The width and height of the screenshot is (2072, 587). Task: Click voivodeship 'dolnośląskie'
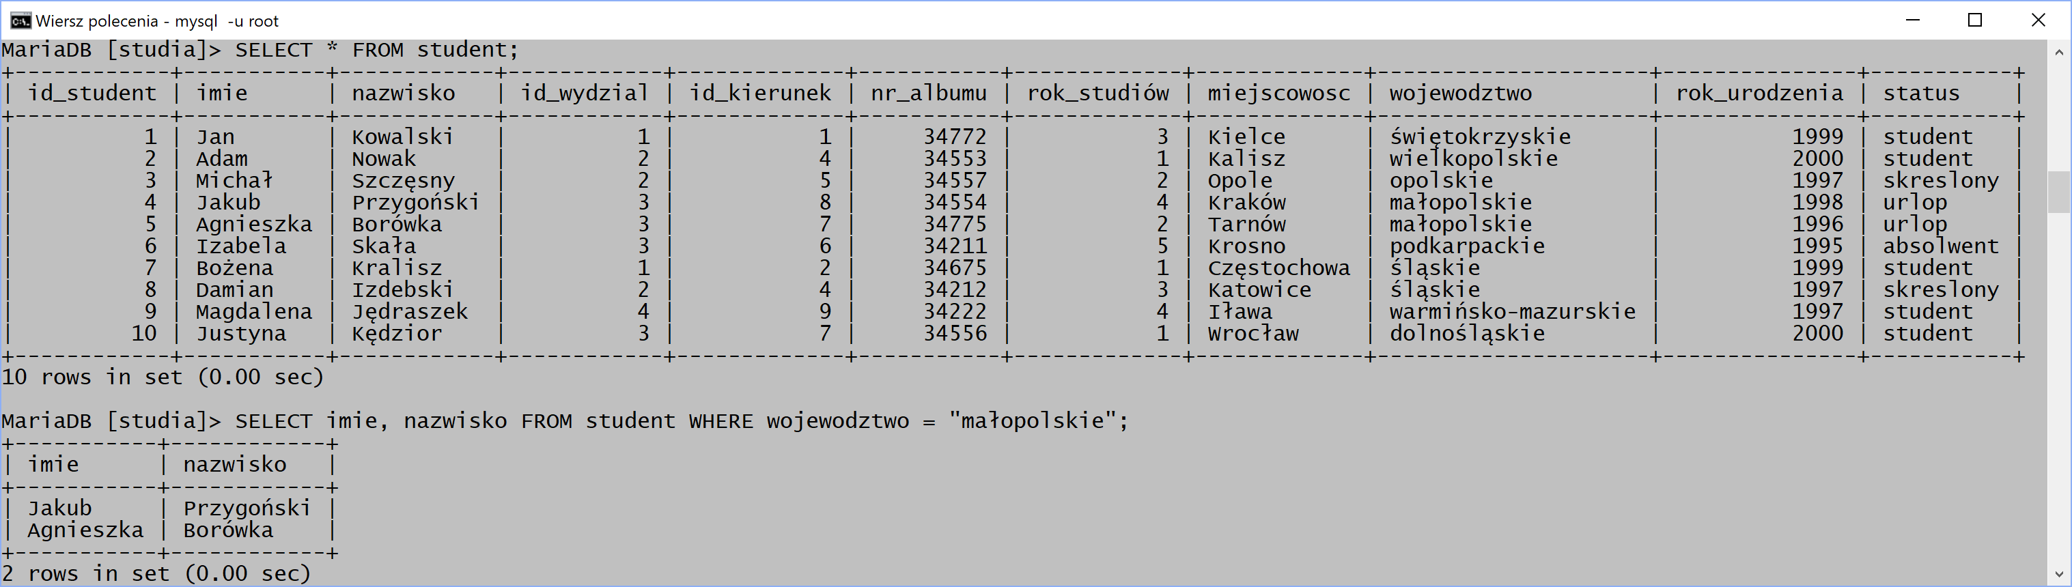(1467, 334)
